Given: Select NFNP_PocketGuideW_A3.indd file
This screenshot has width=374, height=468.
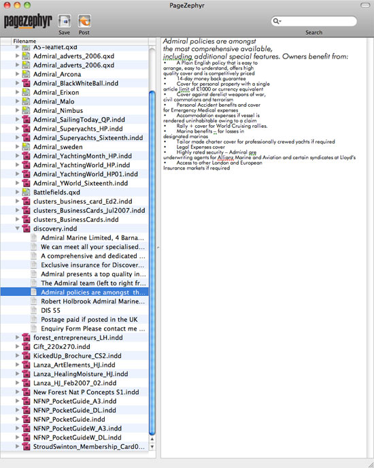Looking at the screenshot, I should 74,429.
